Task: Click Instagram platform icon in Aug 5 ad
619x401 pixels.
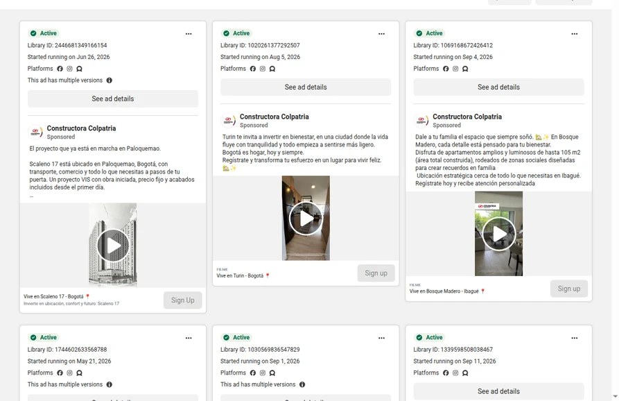Action: (263, 69)
